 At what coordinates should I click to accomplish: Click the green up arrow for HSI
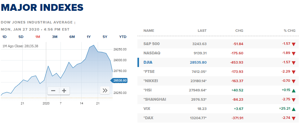(294, 90)
